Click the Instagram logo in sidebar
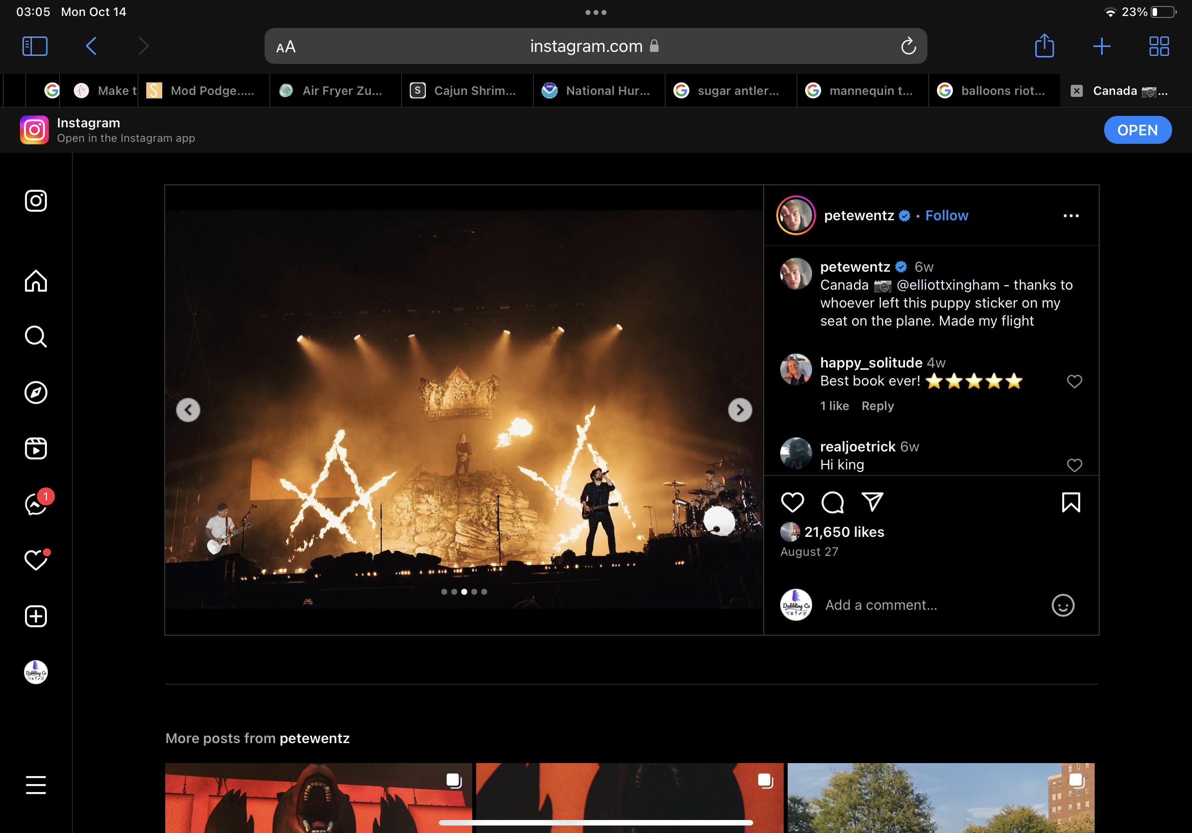The height and width of the screenshot is (833, 1192). pyautogui.click(x=36, y=200)
